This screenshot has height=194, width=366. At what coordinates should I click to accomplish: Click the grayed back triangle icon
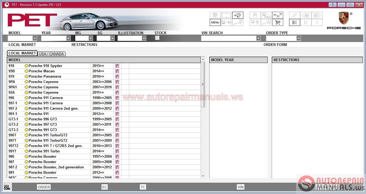[x=317, y=22]
